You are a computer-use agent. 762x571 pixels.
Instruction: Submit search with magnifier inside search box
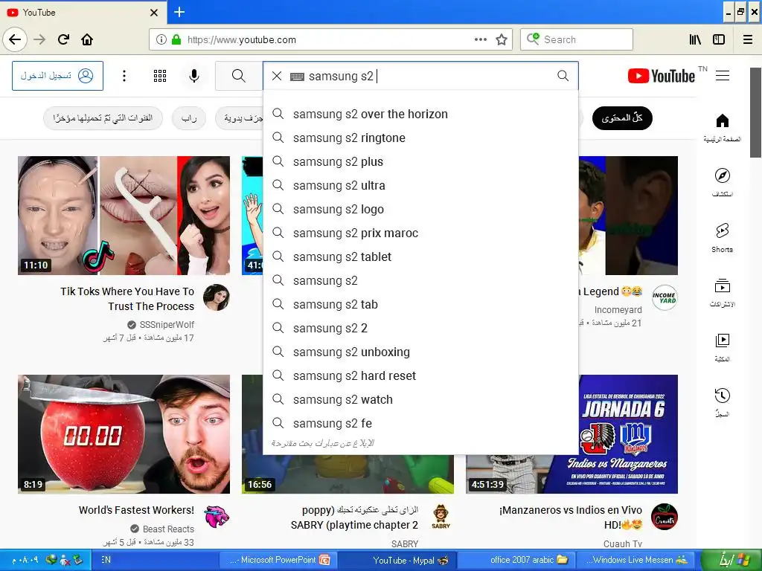[x=563, y=75]
